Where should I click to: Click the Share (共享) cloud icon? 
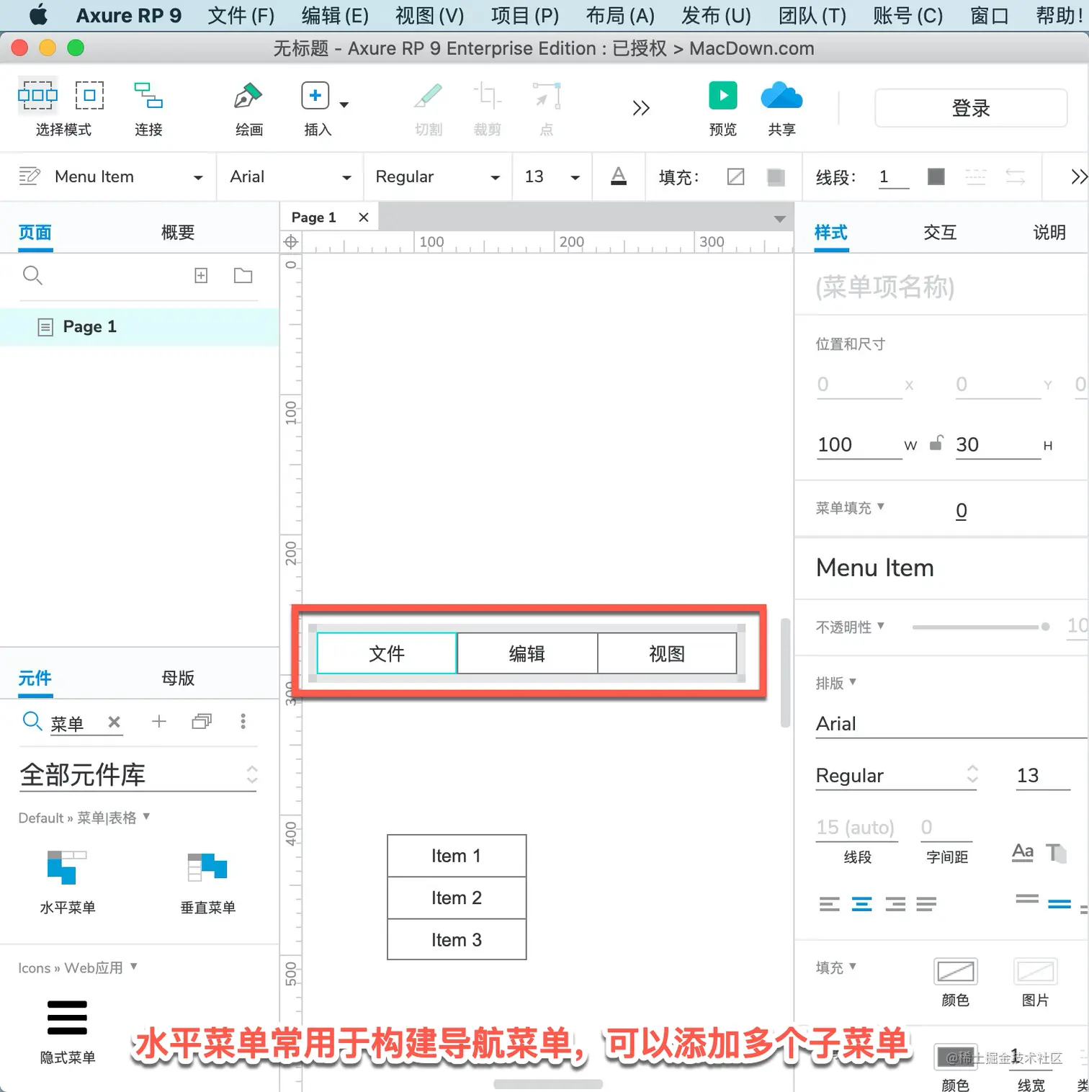click(781, 96)
